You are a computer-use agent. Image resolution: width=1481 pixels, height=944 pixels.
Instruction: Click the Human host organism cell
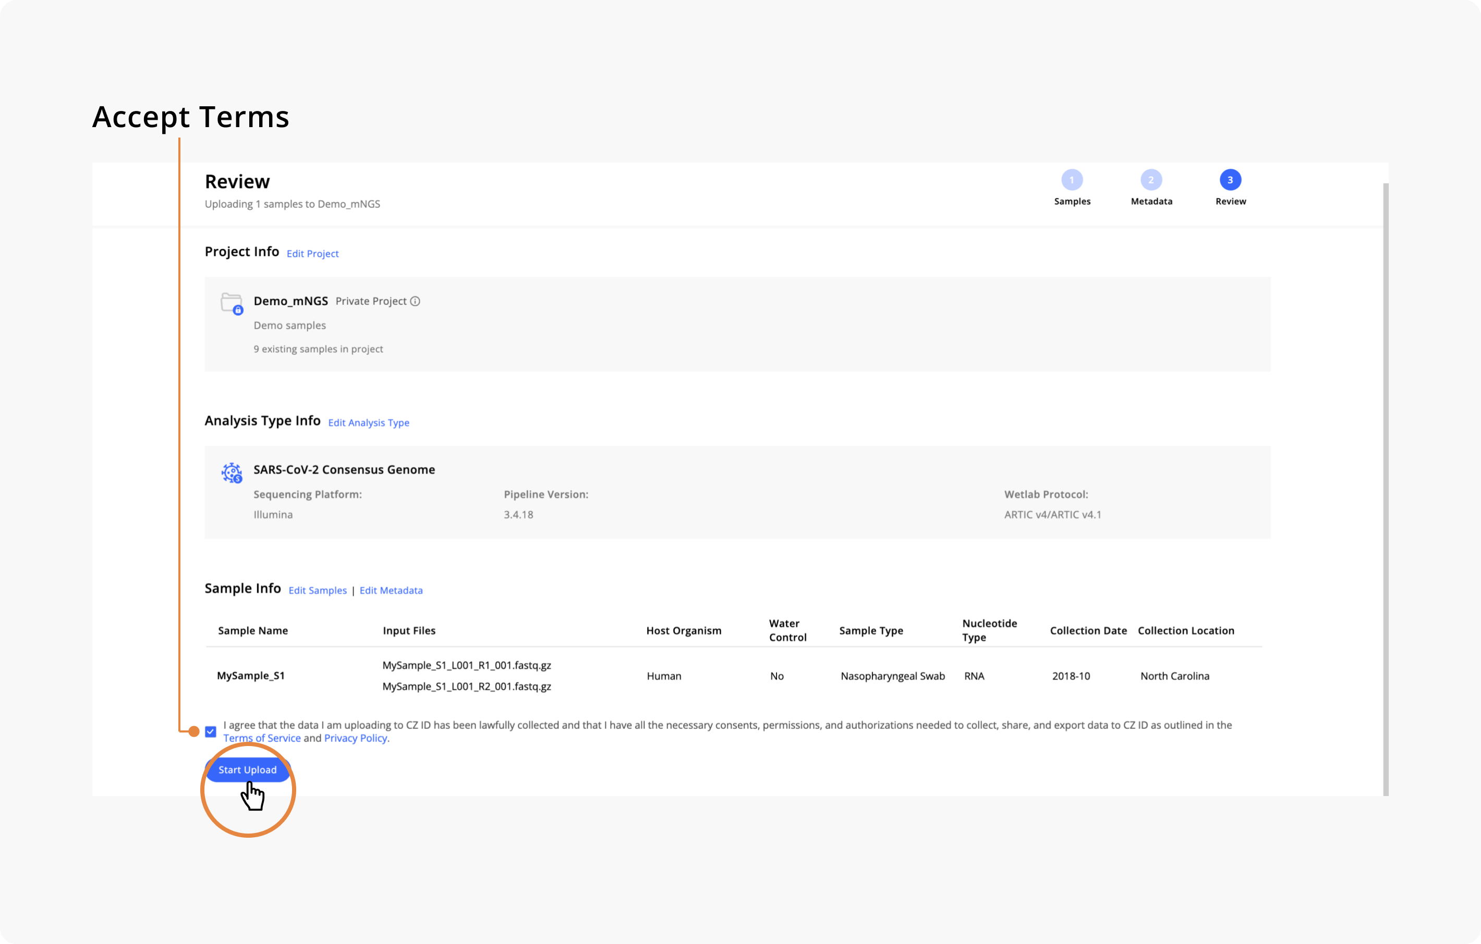(x=664, y=676)
